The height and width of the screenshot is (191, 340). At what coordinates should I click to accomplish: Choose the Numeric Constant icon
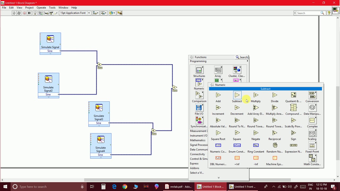point(218,145)
